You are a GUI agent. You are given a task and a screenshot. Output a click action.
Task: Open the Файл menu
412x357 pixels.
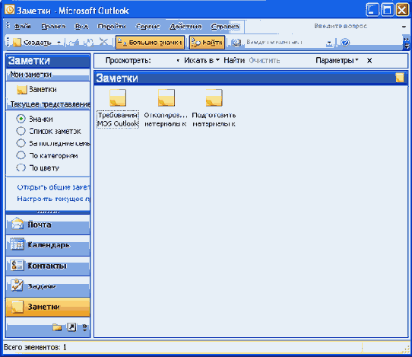coord(22,26)
